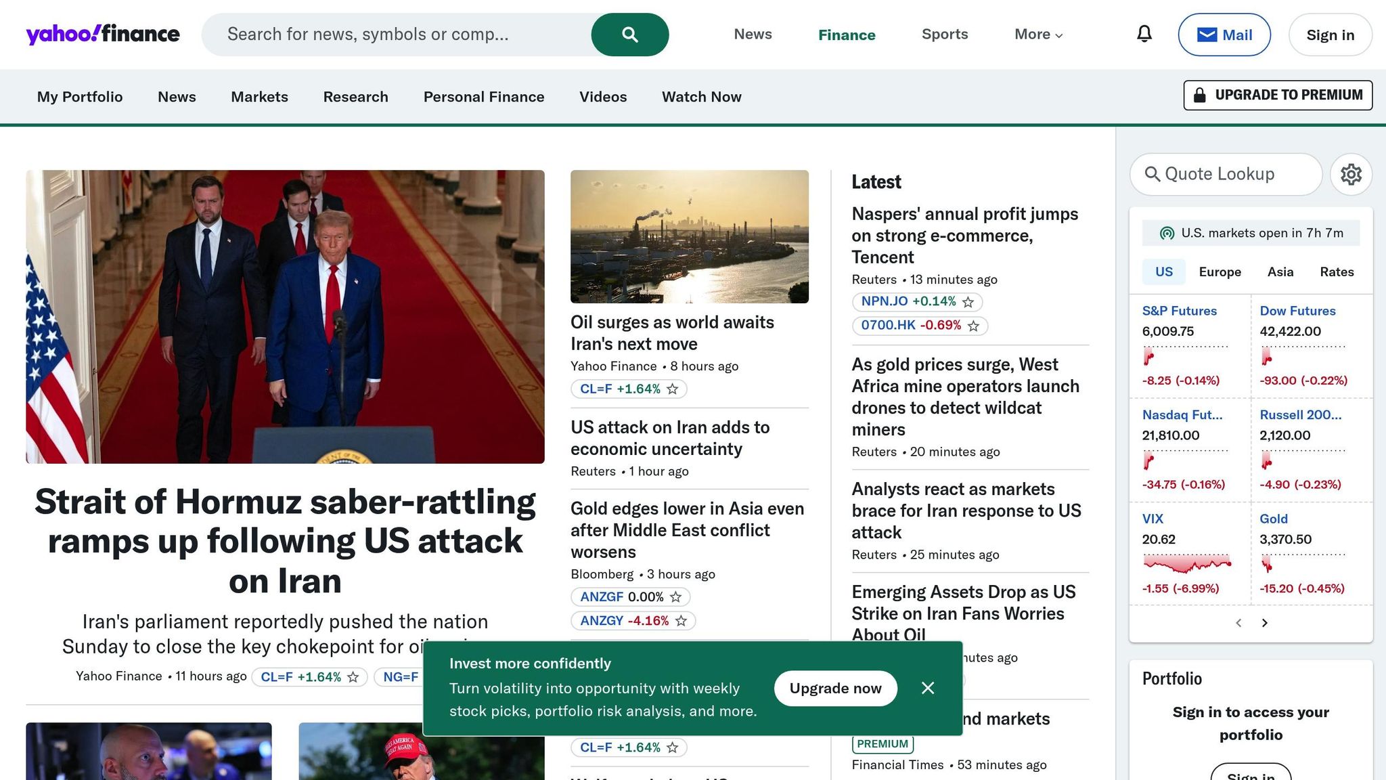Open the top Sports link
Viewport: 1386px width, 780px height.
945,34
